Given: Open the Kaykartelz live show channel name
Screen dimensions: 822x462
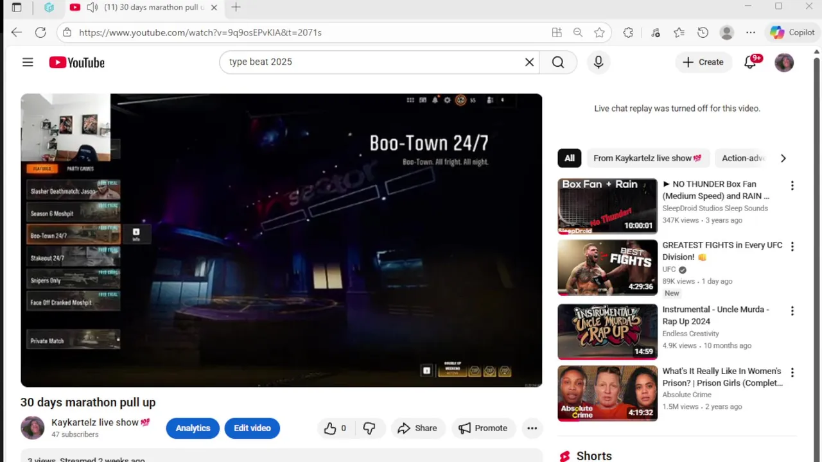Looking at the screenshot, I should click(x=101, y=422).
